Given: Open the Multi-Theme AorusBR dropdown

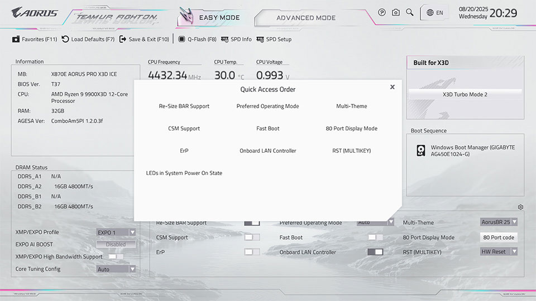Looking at the screenshot, I should coord(499,222).
